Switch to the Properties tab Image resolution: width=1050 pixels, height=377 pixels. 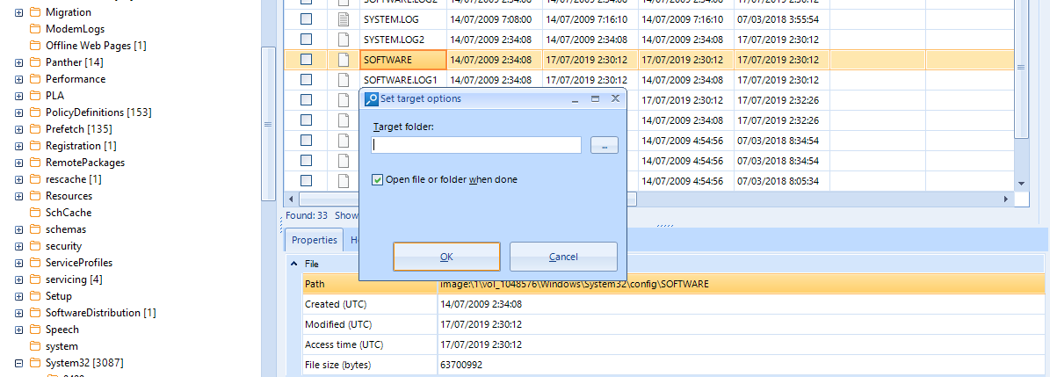click(x=314, y=240)
